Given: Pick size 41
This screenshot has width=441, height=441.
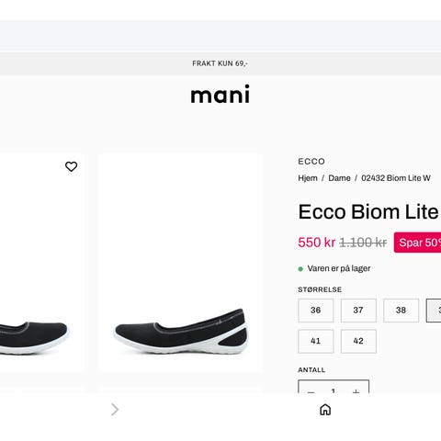Looking at the screenshot, I should point(316,341).
